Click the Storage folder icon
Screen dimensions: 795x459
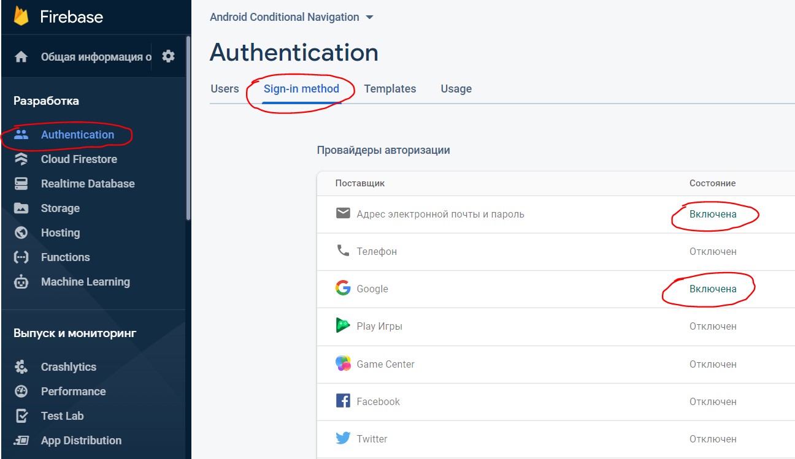[x=21, y=208]
